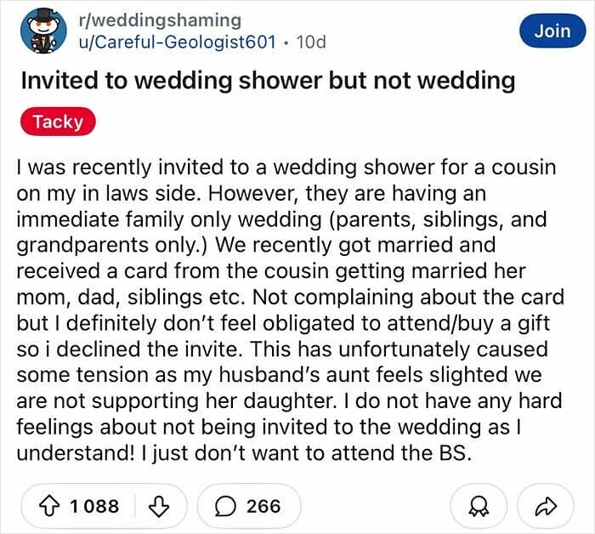
Task: Upvote the wedding shower post
Action: (51, 507)
